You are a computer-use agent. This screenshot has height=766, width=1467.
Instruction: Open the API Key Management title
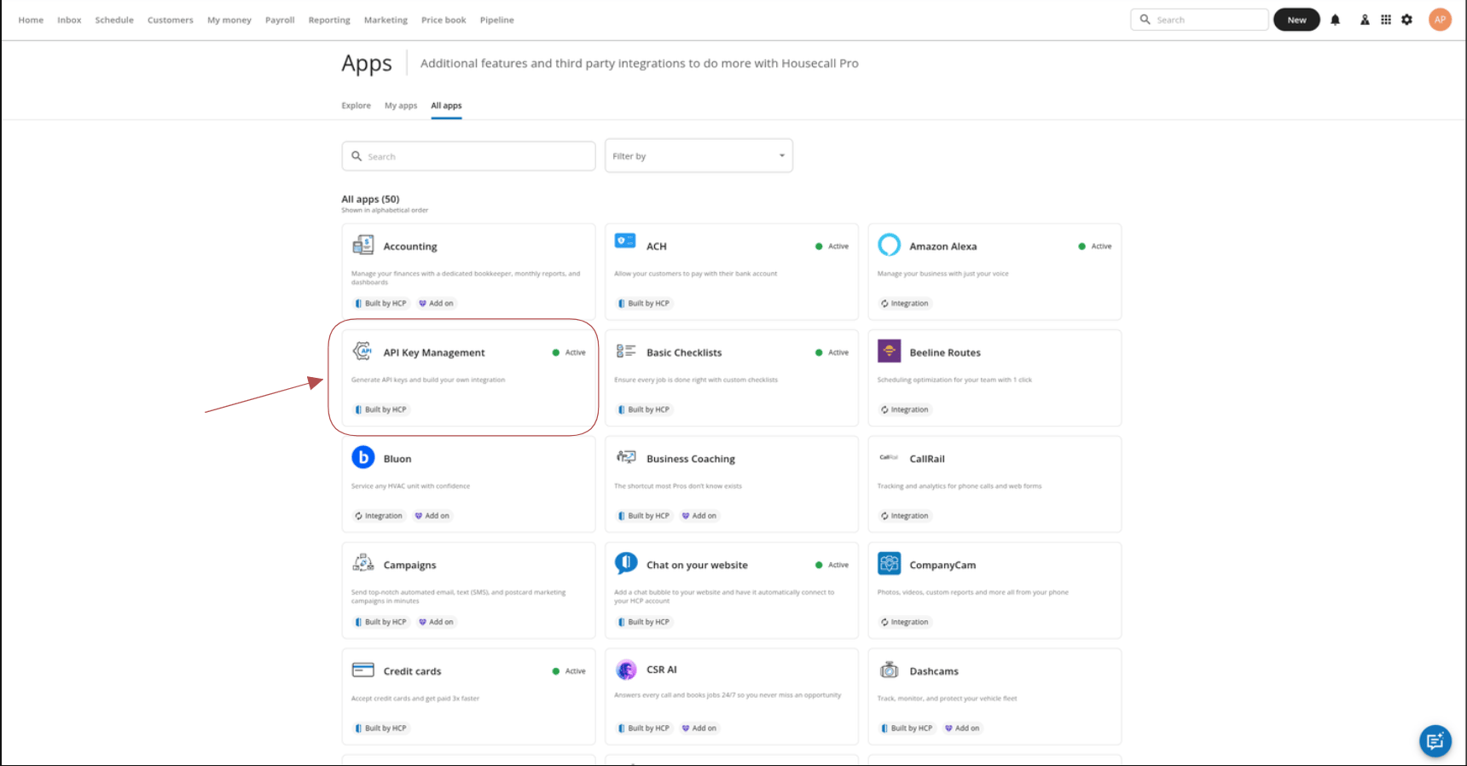click(x=434, y=352)
